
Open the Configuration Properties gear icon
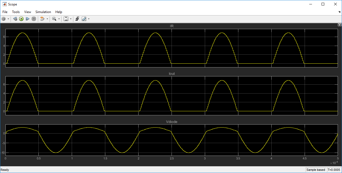4,19
